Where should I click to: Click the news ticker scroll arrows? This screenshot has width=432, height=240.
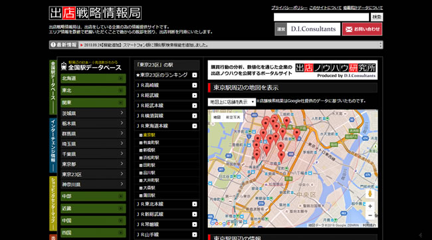coord(380,45)
